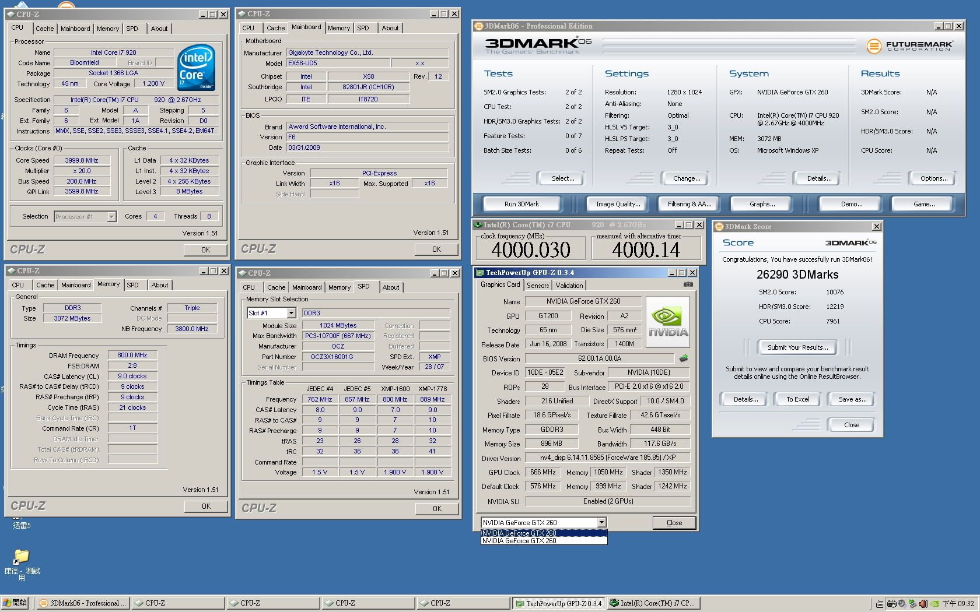Click the keyboard input method tray icon

880,604
